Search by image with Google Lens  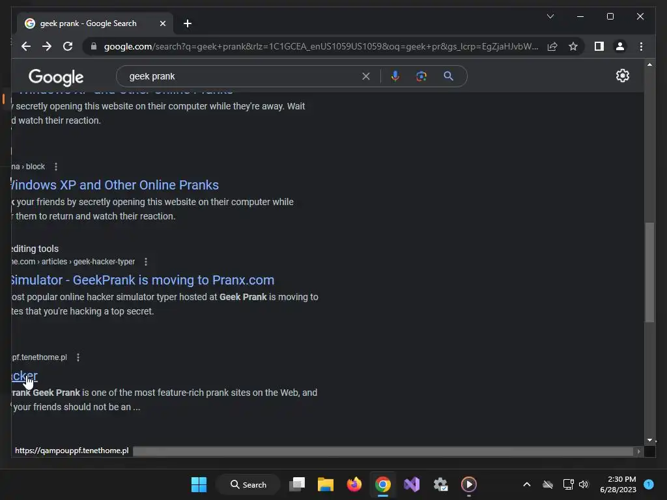tap(421, 76)
